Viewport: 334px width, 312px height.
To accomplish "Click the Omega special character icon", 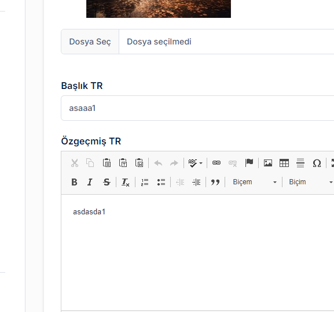I will click(317, 163).
